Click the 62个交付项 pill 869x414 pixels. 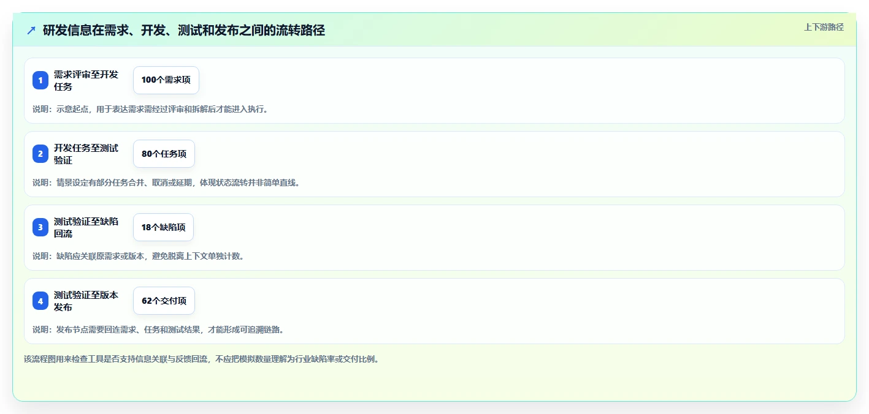tap(164, 301)
